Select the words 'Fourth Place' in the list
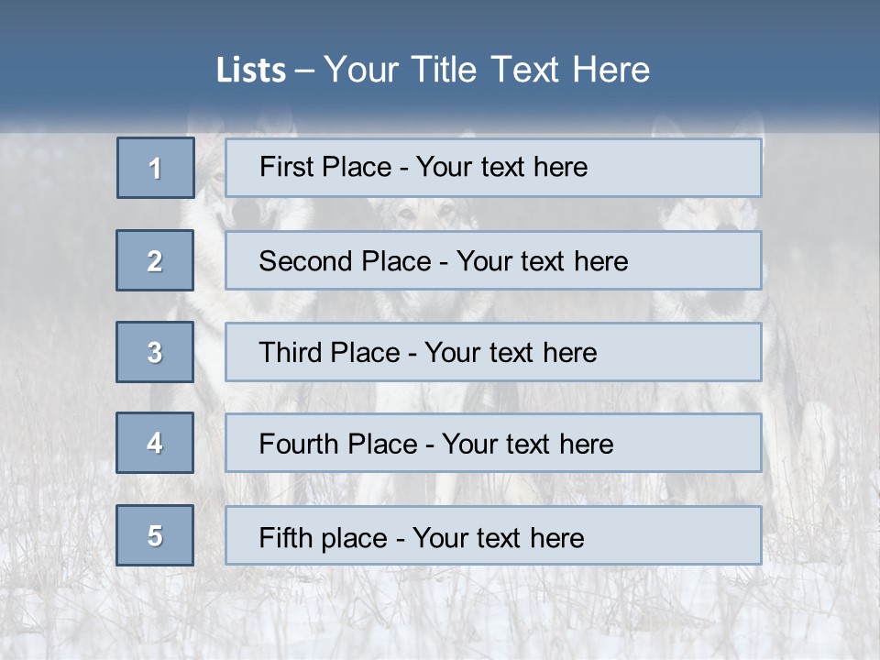Image resolution: width=880 pixels, height=660 pixels. coord(337,445)
